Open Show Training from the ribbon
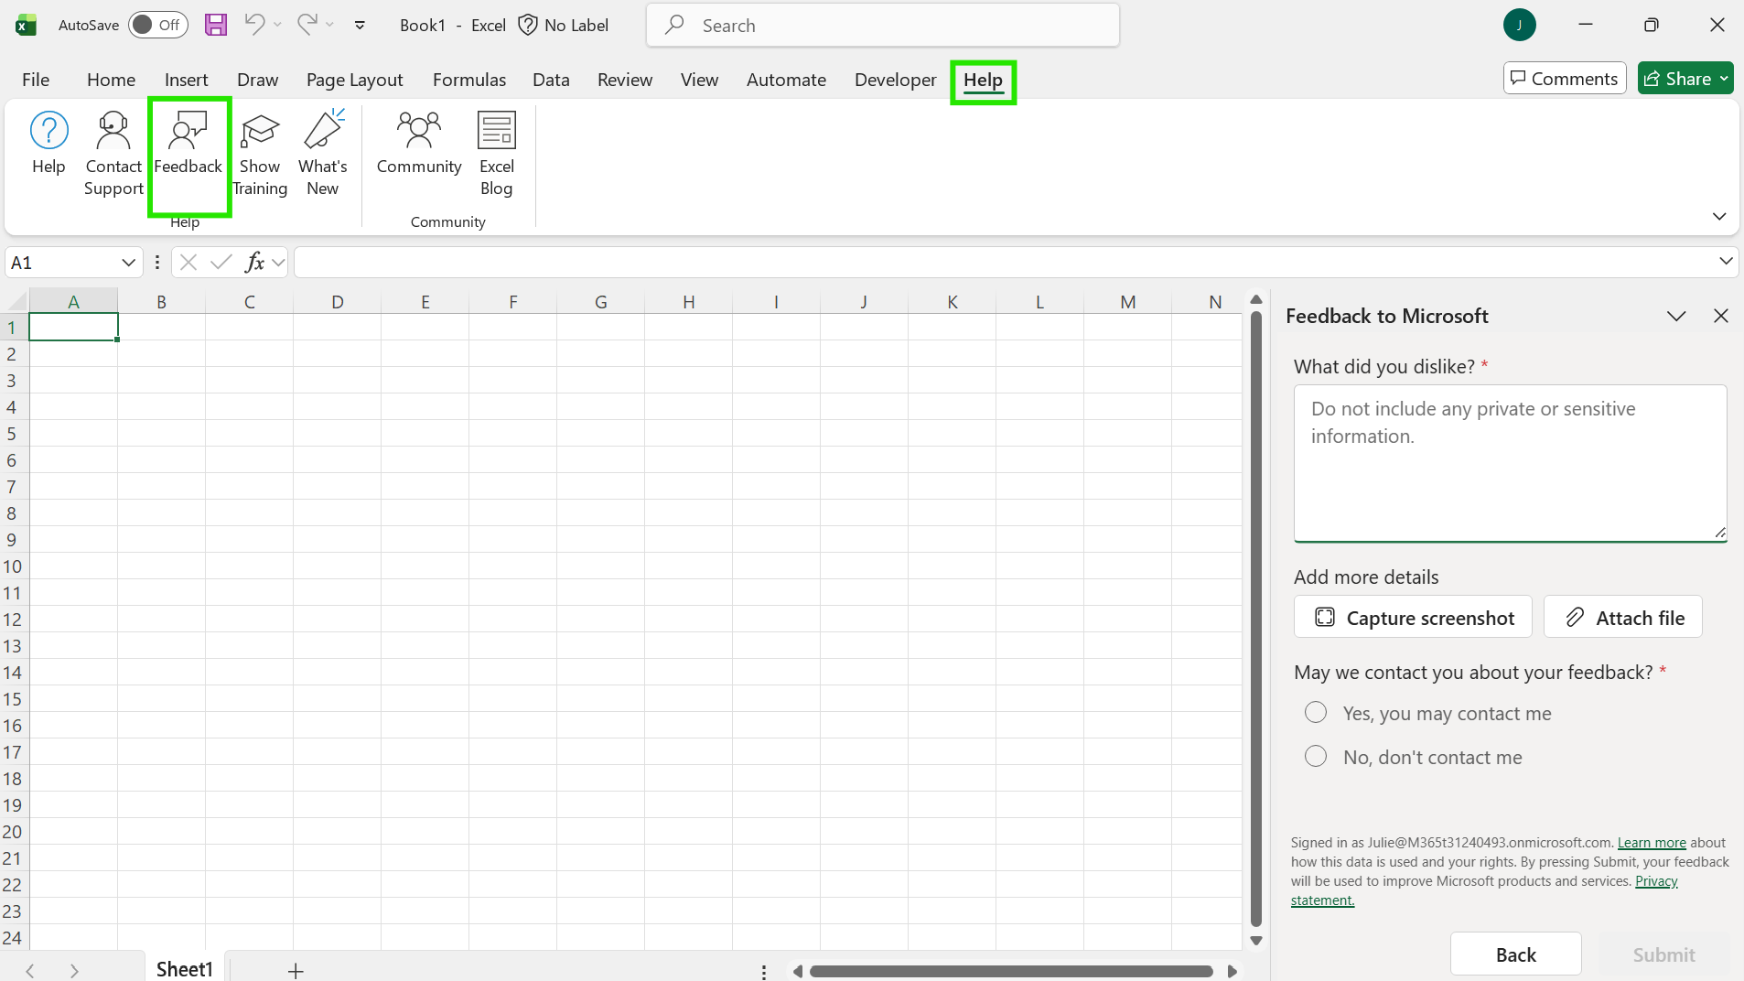Screen dimensions: 1744x981 (x=260, y=154)
